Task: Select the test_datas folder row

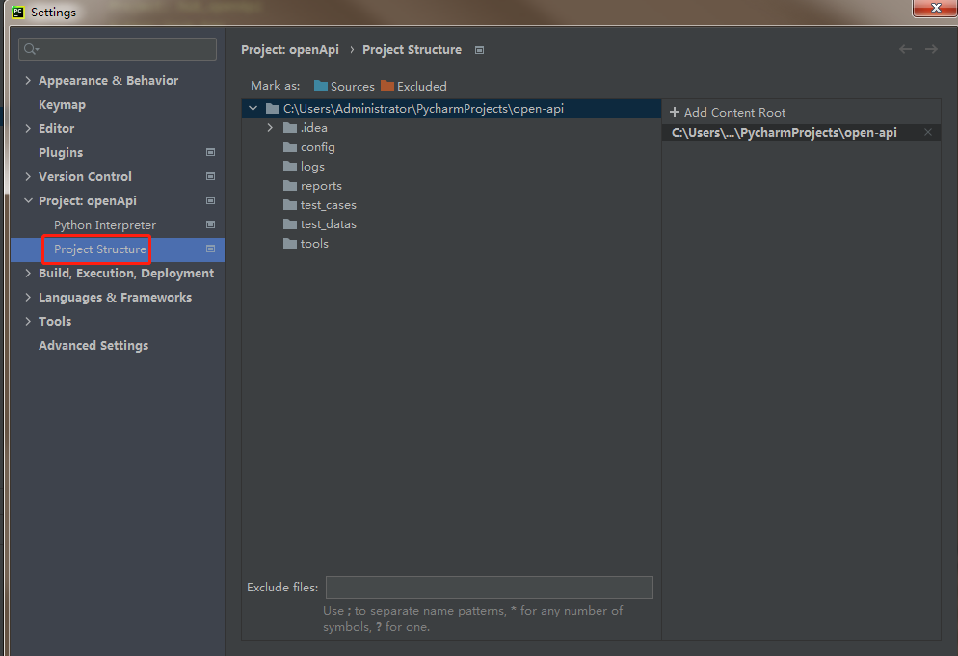Action: 451,224
